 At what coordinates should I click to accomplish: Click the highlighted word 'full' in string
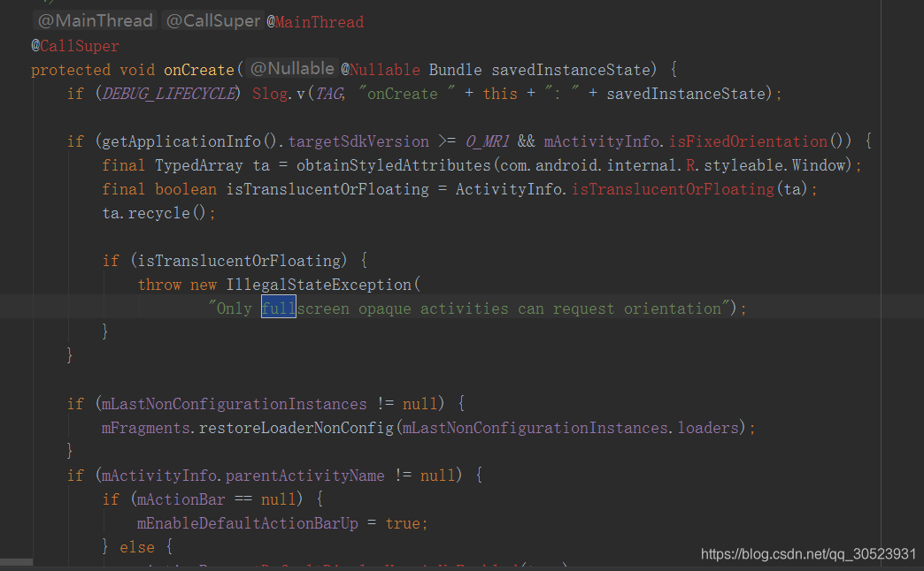279,308
